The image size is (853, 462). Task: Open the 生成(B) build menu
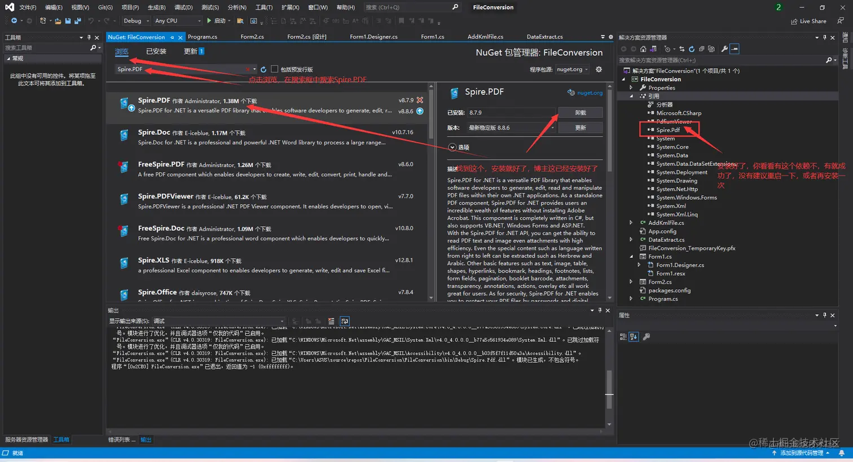(x=156, y=7)
